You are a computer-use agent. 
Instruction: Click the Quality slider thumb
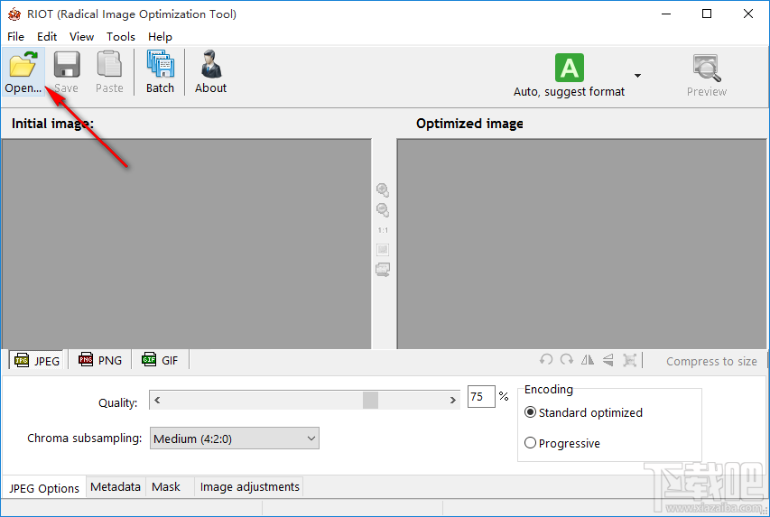pos(370,400)
